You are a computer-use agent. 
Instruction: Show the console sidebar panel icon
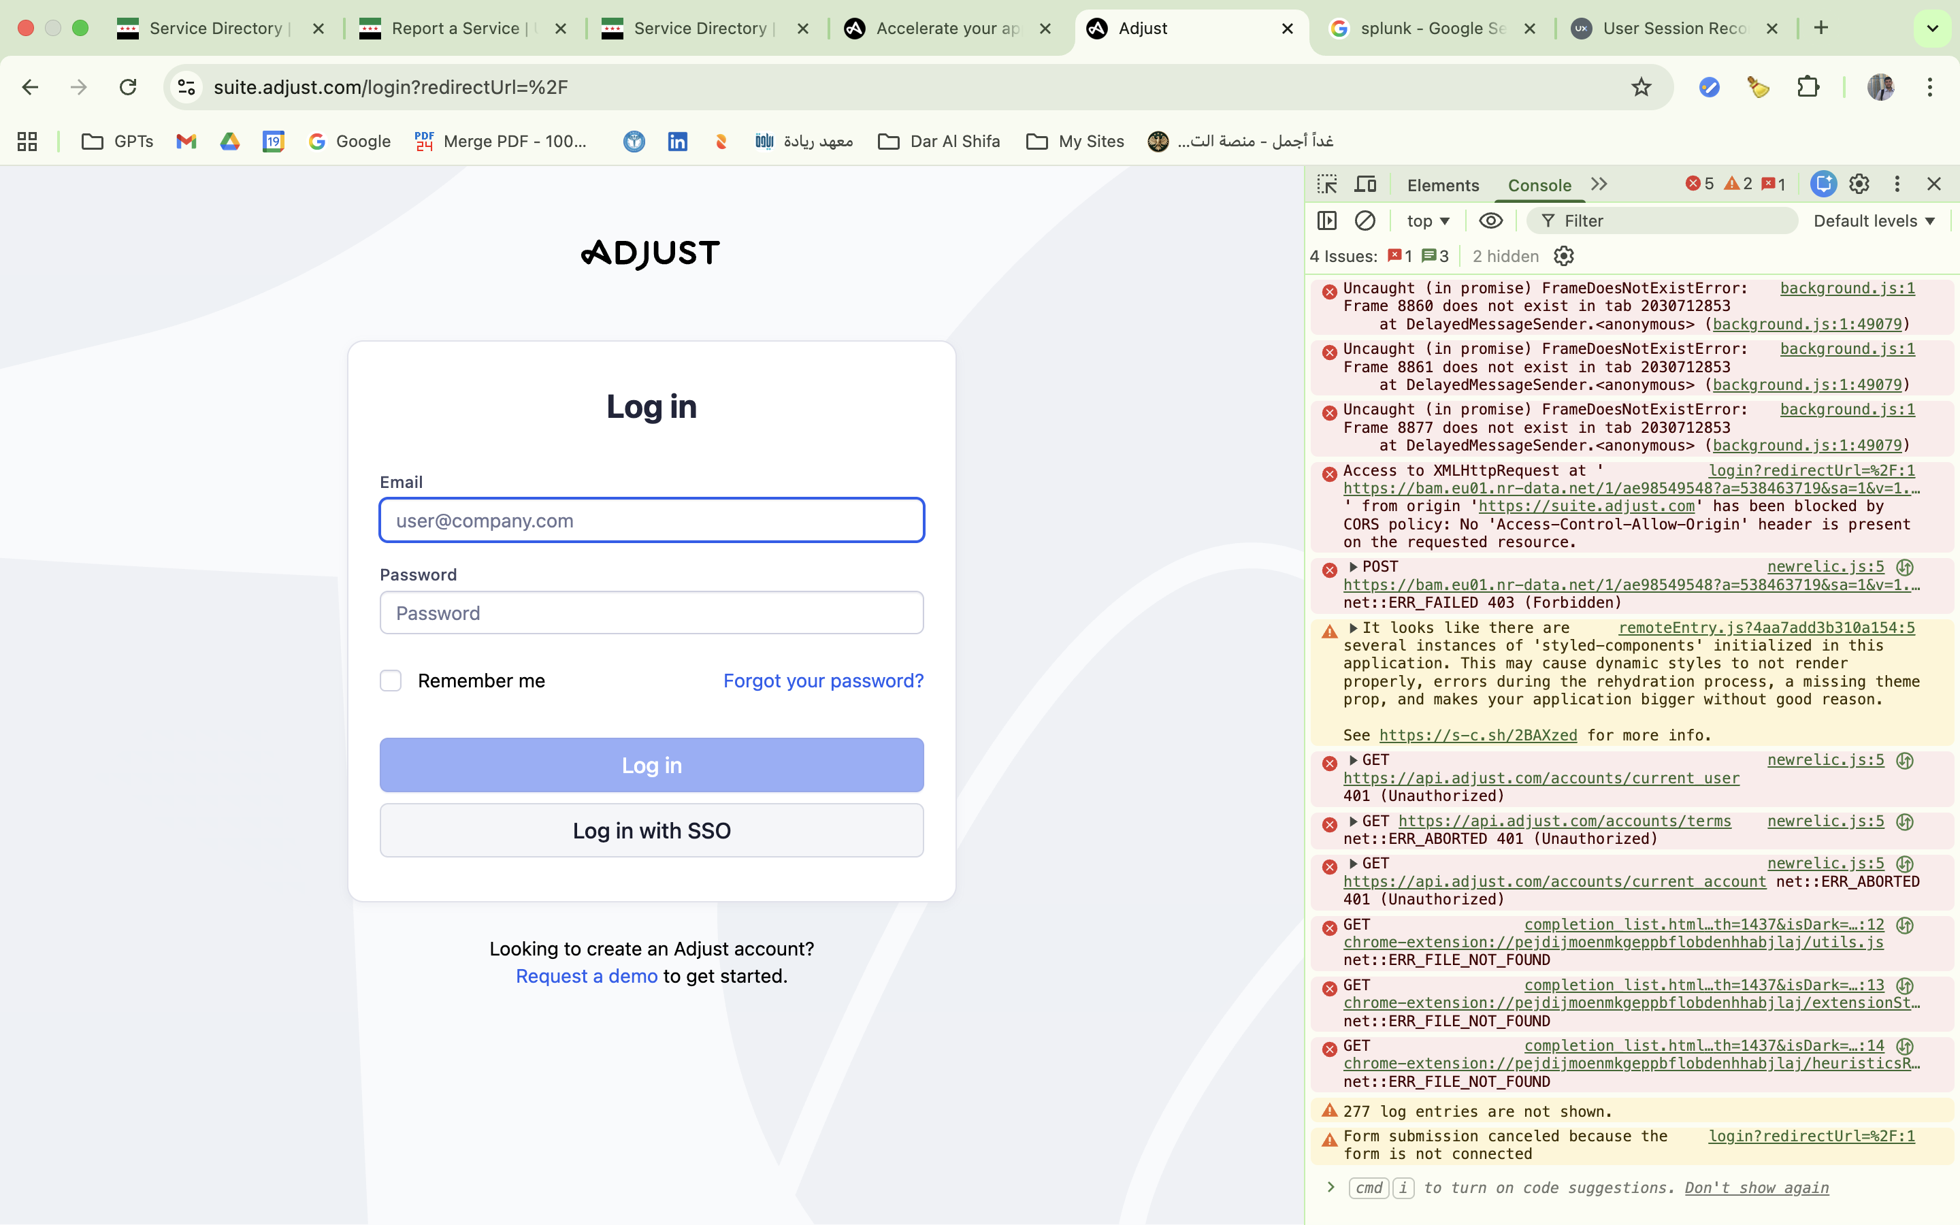pyautogui.click(x=1326, y=220)
